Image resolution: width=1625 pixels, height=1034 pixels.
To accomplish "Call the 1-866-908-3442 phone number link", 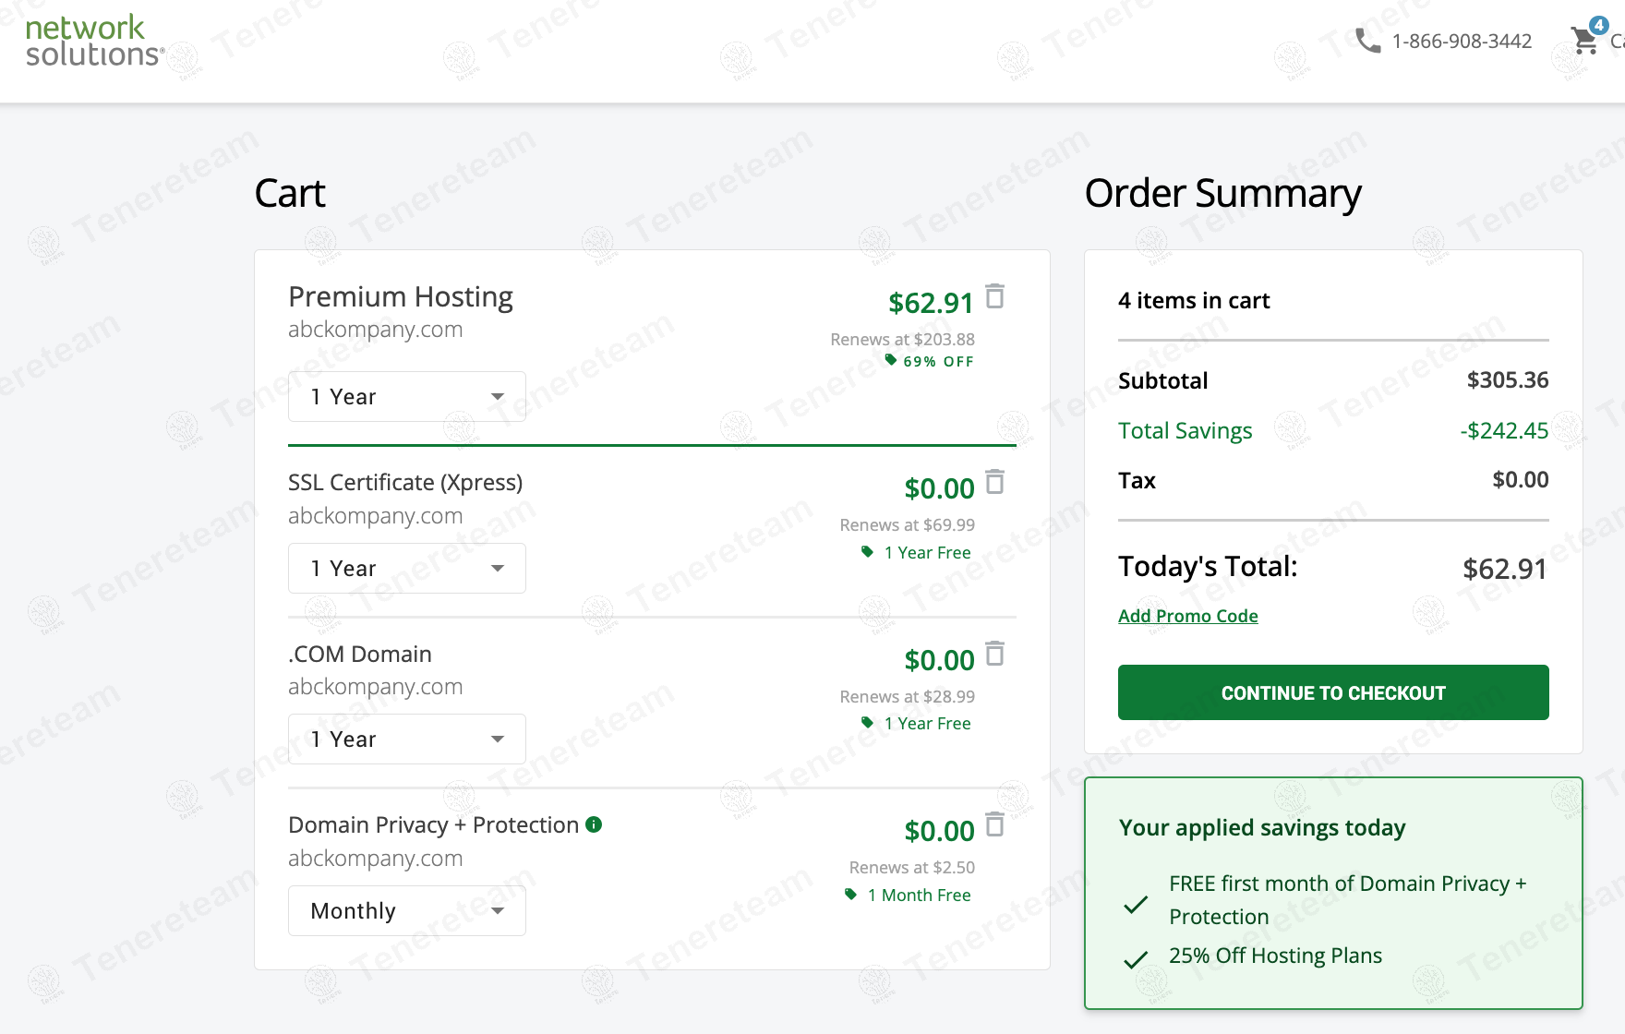I will pyautogui.click(x=1462, y=42).
